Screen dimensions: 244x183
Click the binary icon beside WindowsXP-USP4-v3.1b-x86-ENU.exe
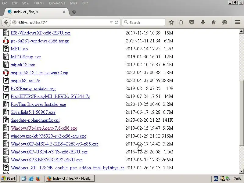coord(6,152)
